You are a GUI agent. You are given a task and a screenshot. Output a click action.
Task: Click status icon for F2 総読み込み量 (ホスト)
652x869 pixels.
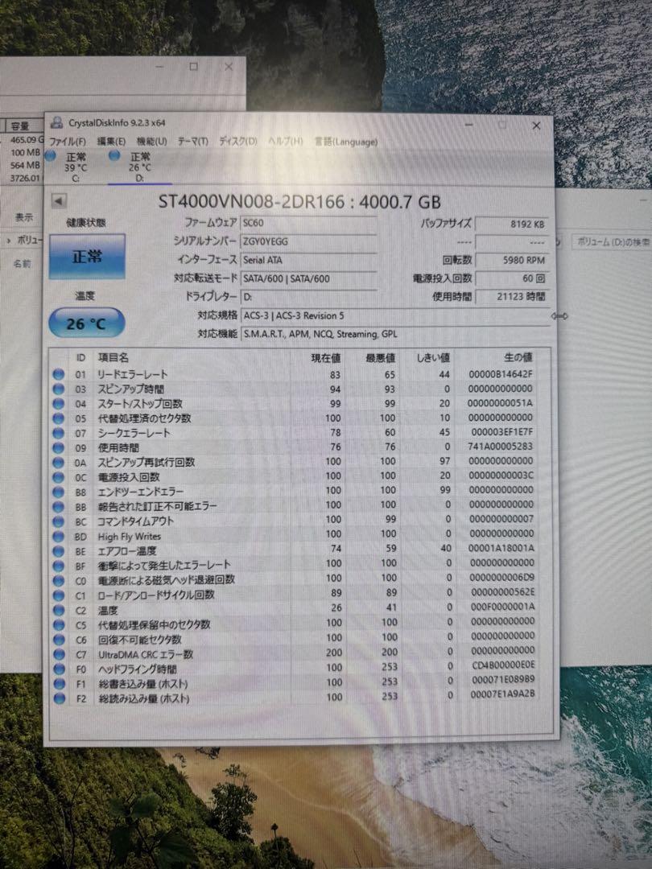58,698
